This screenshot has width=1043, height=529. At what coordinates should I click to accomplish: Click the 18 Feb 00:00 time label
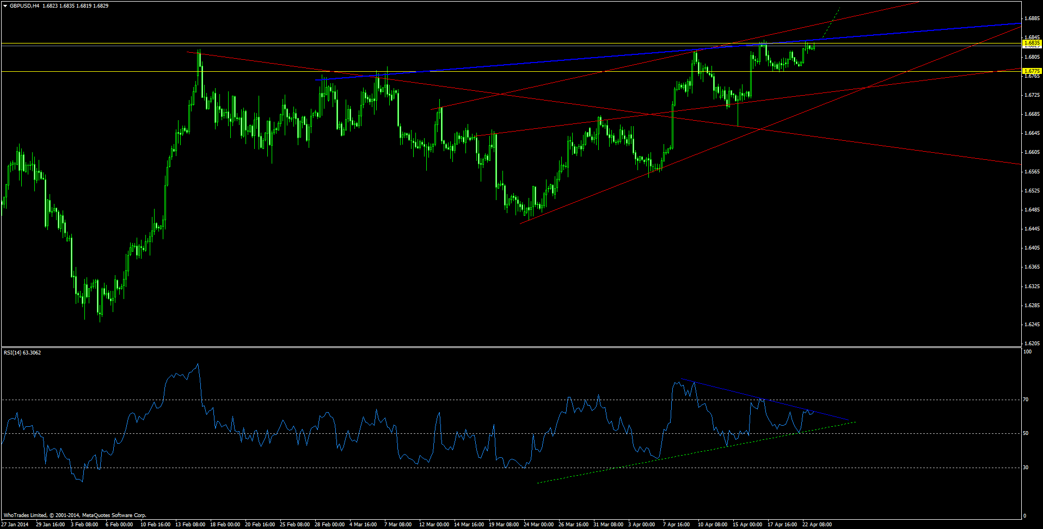pos(225,525)
